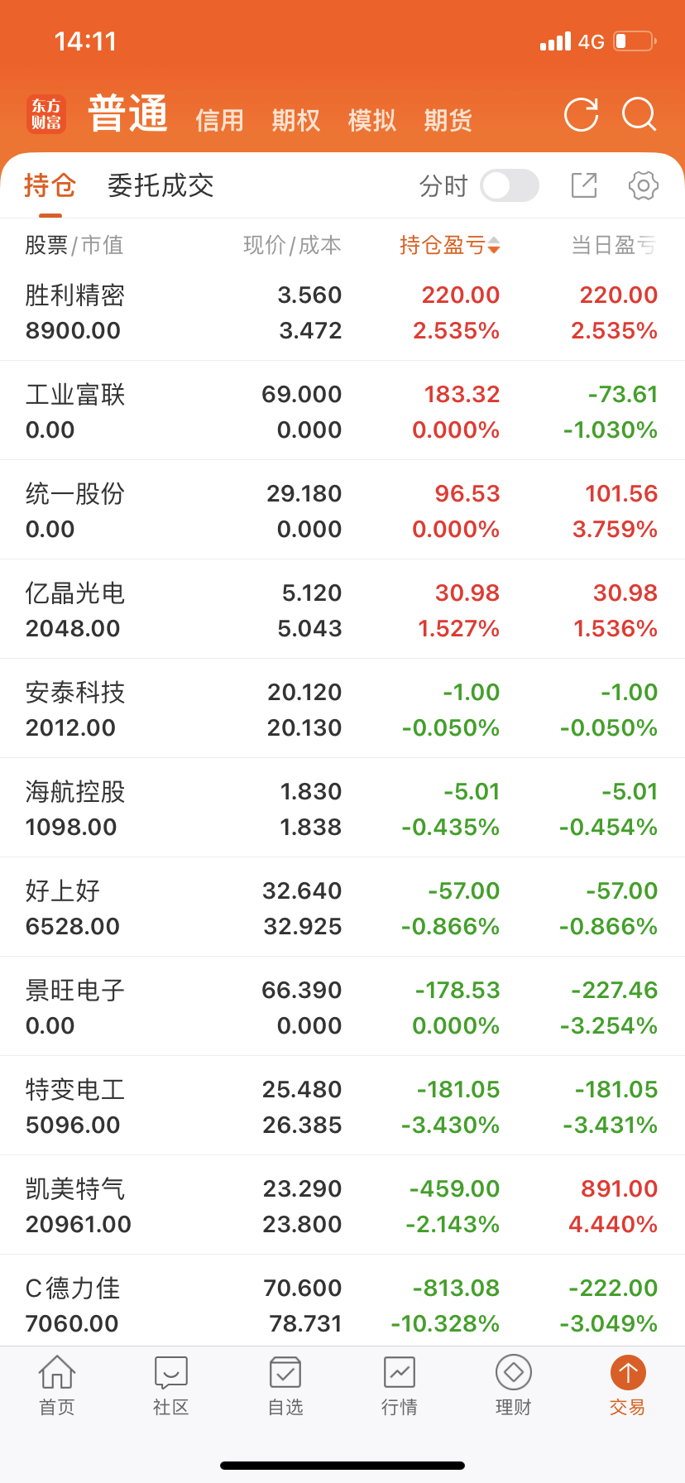
Task: Open the 委托成交 tab
Action: tap(160, 185)
